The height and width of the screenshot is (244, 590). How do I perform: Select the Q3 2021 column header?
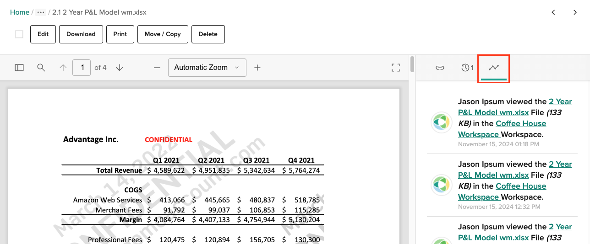coord(257,160)
